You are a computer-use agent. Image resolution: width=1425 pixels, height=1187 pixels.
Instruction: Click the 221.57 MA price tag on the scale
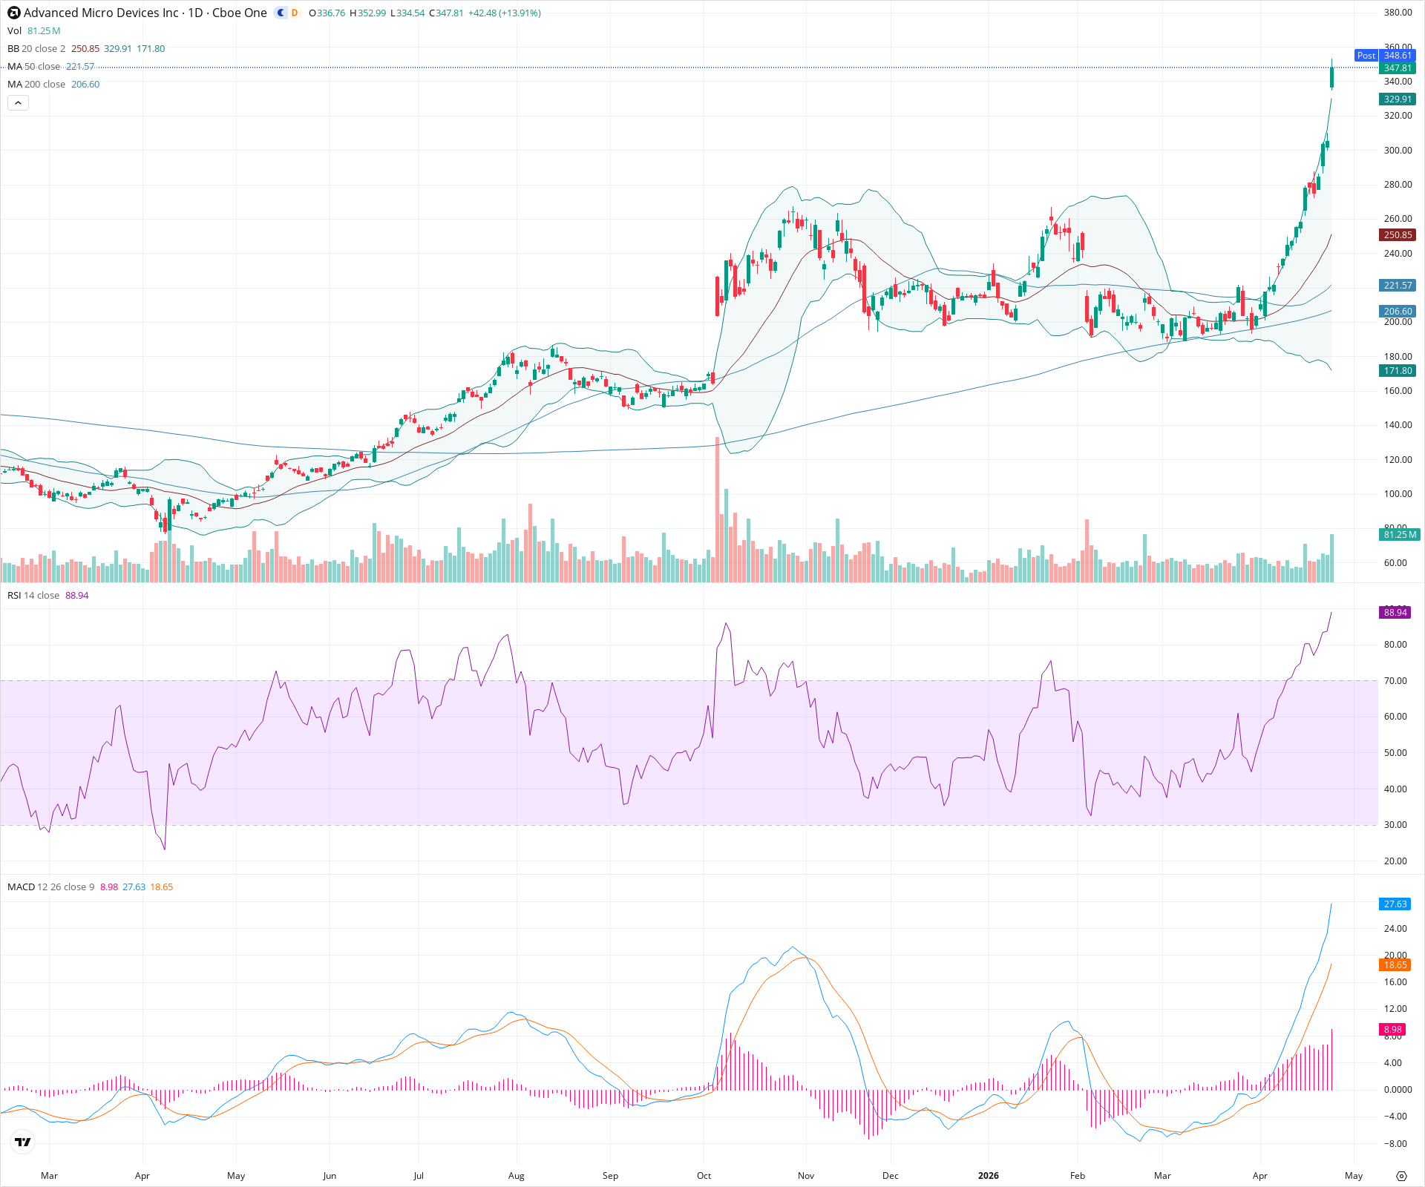[x=1398, y=285]
